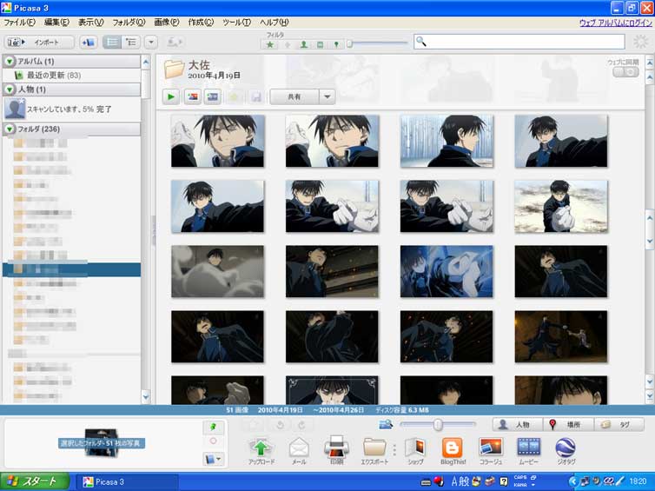The width and height of the screenshot is (655, 491).
Task: Adjust the thumbnail size slider
Action: [x=437, y=425]
